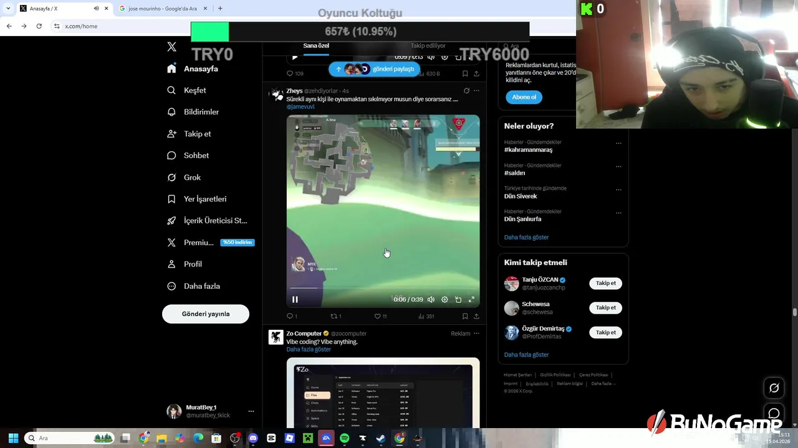Open settings gear on Zheys video

[445, 299]
